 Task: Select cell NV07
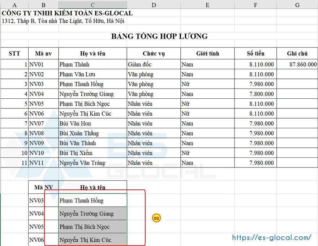coord(43,123)
